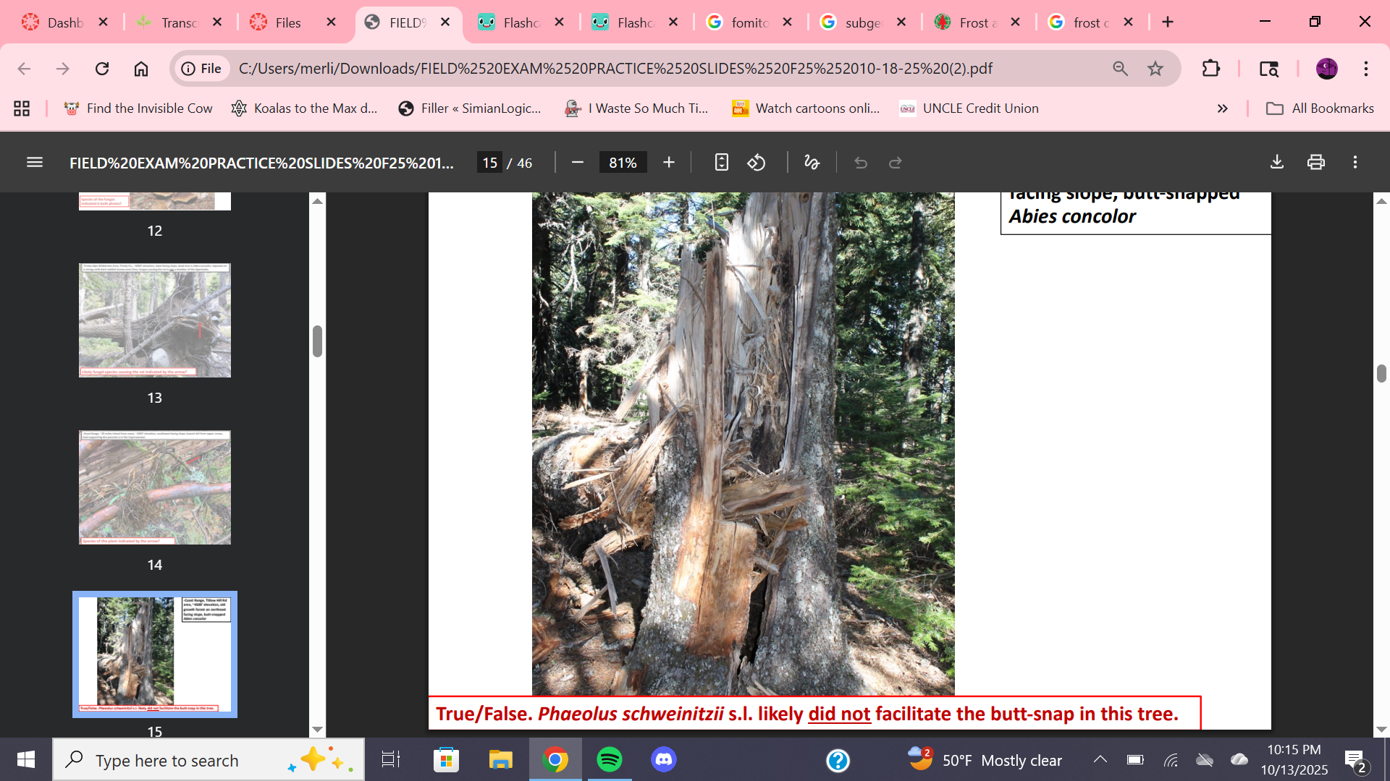1390x781 pixels.
Task: Bookmark this page with the star icon
Action: click(x=1155, y=69)
